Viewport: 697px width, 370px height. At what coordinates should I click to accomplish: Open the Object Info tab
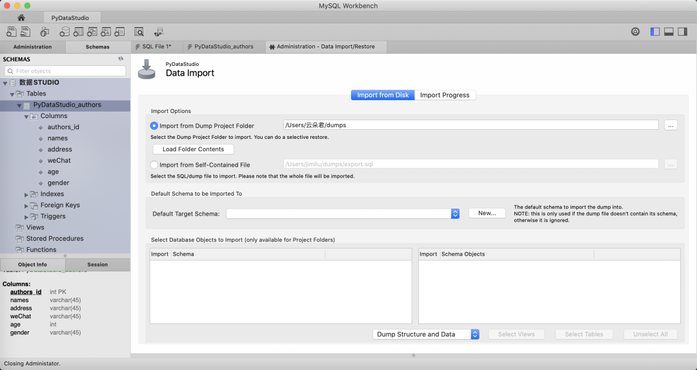32,265
